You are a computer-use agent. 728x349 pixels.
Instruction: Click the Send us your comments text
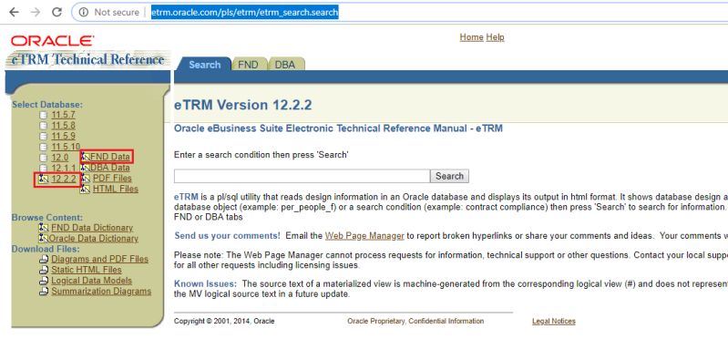point(227,236)
